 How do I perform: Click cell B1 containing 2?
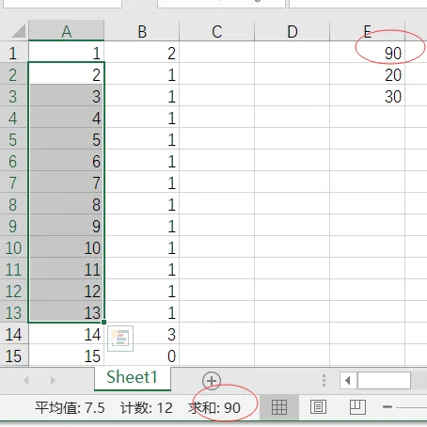coord(142,53)
